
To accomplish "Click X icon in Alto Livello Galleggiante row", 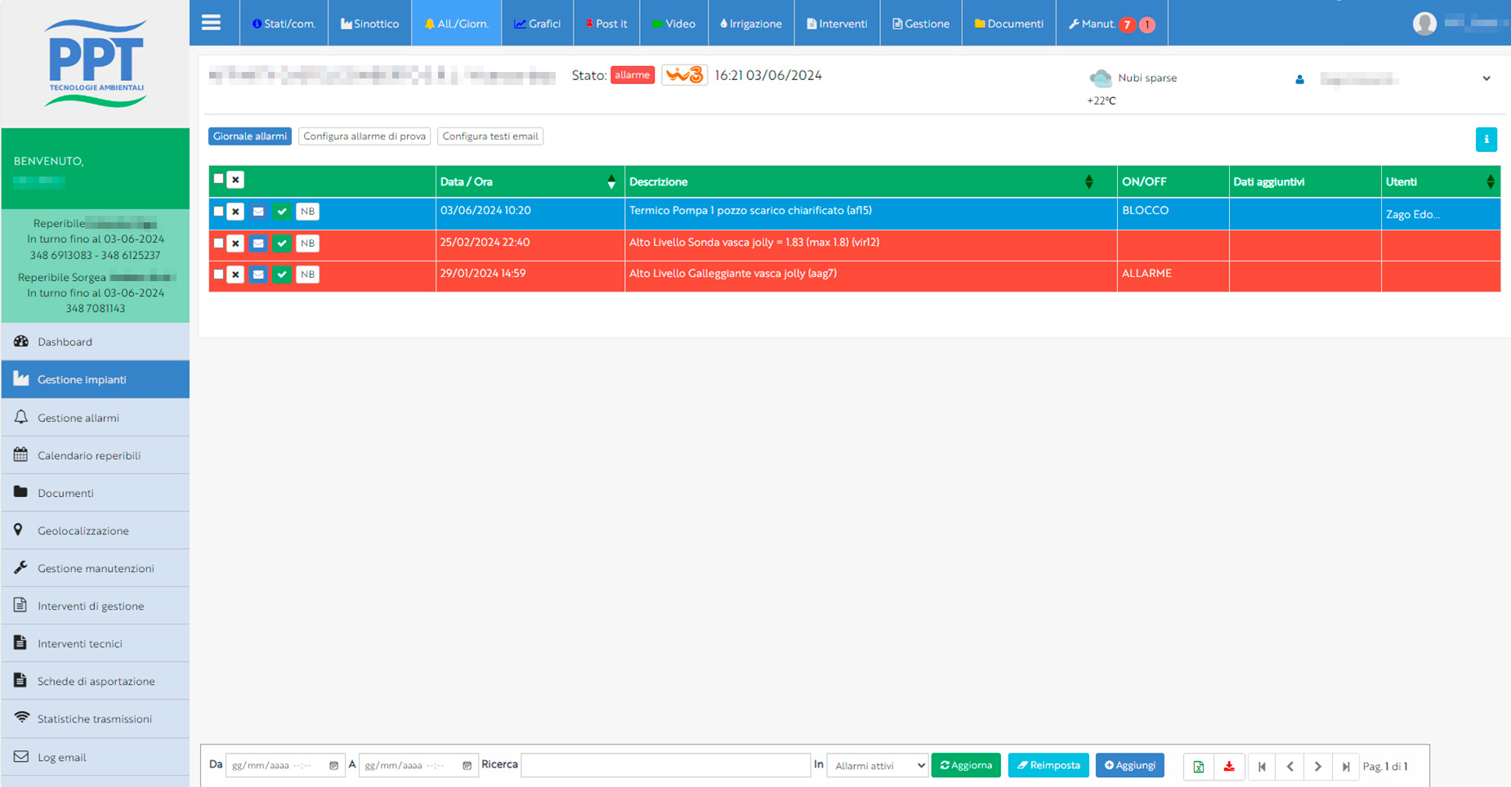I will pyautogui.click(x=235, y=275).
